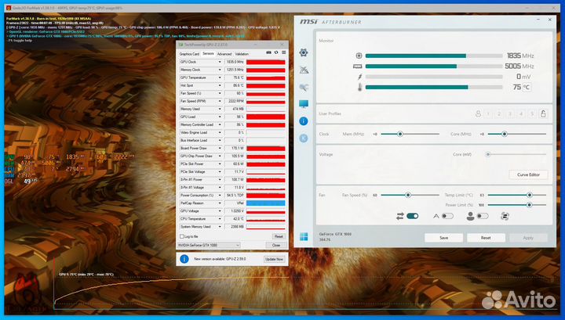
Task: Click the Save button in Afterburner
Action: tap(443, 238)
